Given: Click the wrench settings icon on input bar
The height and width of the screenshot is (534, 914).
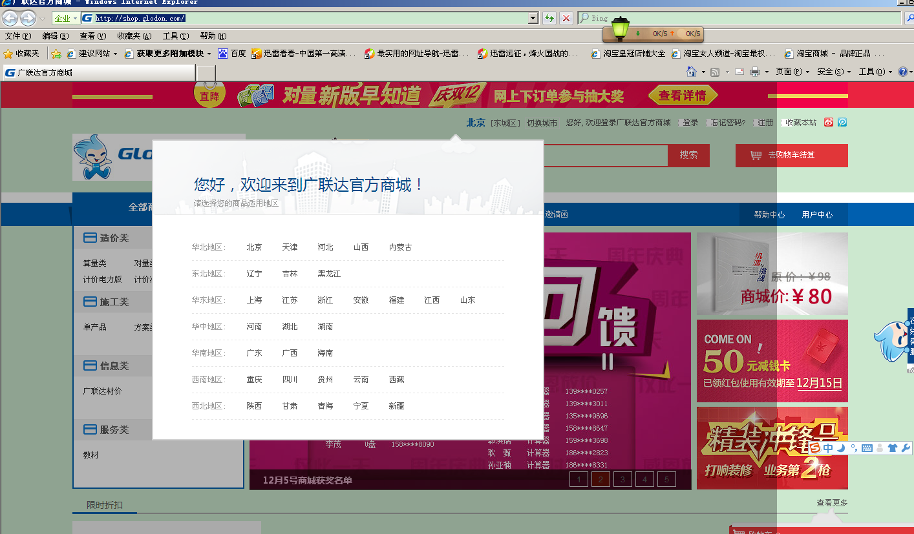Looking at the screenshot, I should pyautogui.click(x=906, y=447).
